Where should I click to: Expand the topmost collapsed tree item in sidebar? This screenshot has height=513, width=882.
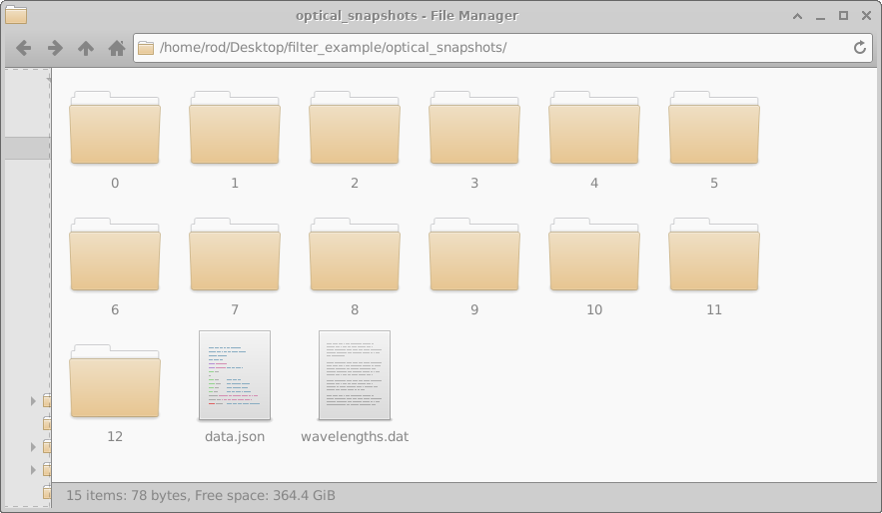(33, 400)
